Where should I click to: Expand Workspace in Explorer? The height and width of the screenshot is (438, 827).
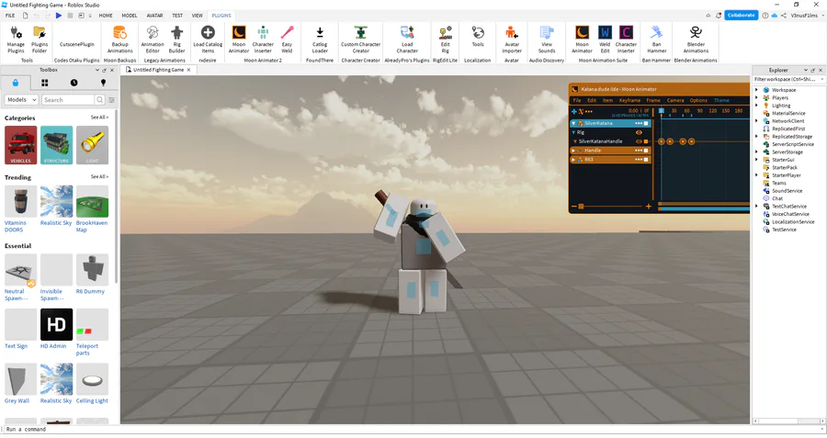pyautogui.click(x=756, y=90)
